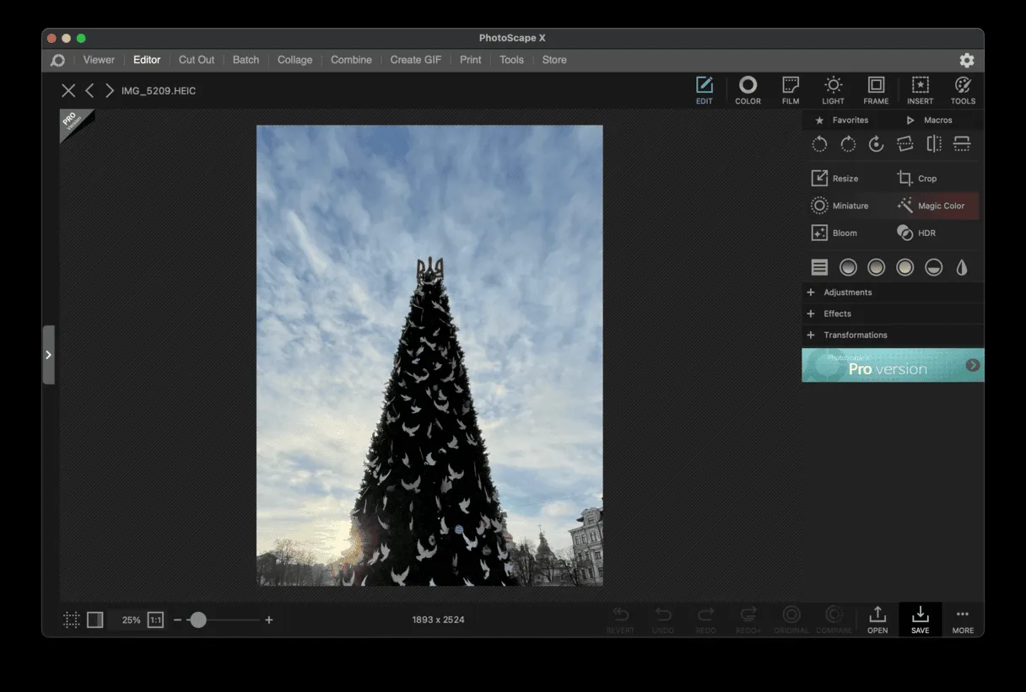1026x692 pixels.
Task: Toggle the transparent background view
Action: pos(95,620)
